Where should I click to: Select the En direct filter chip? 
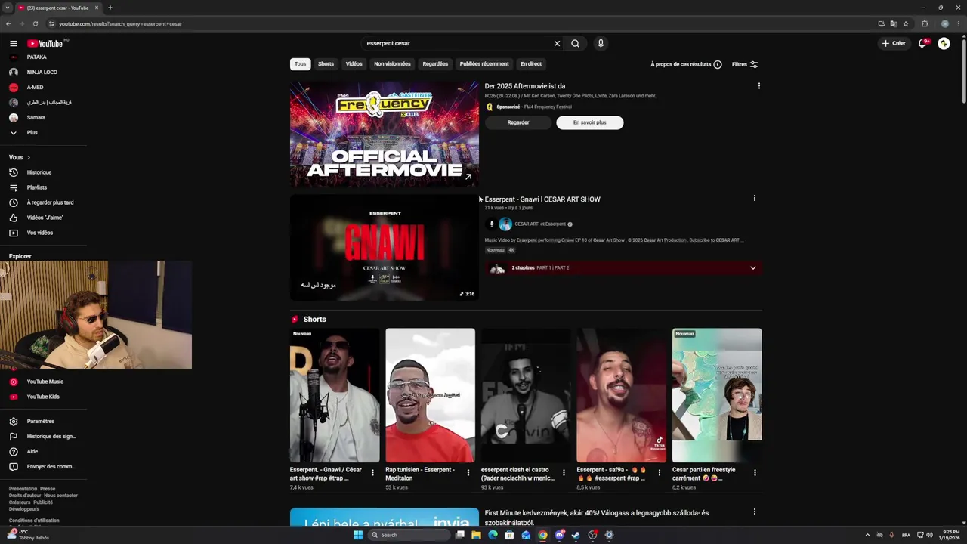(x=531, y=64)
